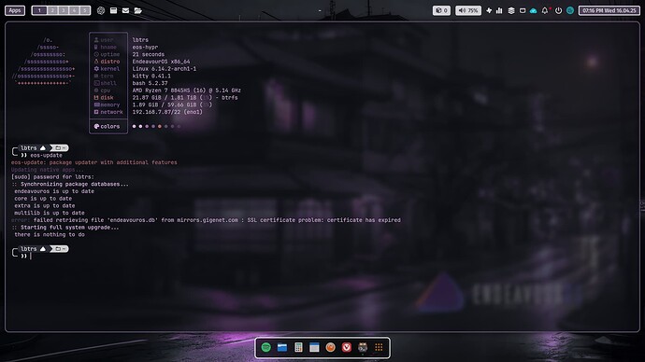Click 'Linux 6.14.2-arch1-1' kernel value

[165, 68]
